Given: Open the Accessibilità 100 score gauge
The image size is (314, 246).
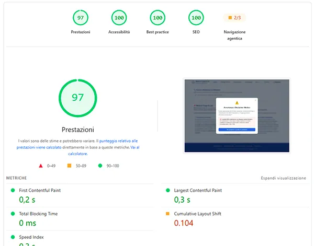Looking at the screenshot, I should (x=119, y=18).
